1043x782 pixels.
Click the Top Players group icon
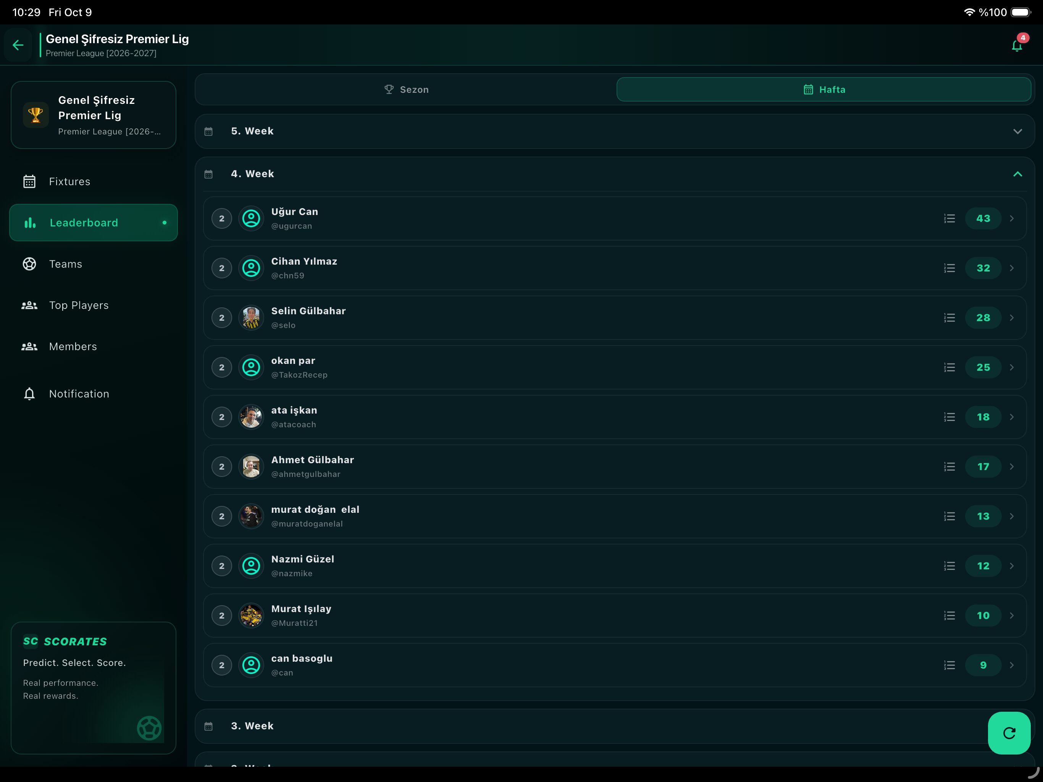point(29,305)
